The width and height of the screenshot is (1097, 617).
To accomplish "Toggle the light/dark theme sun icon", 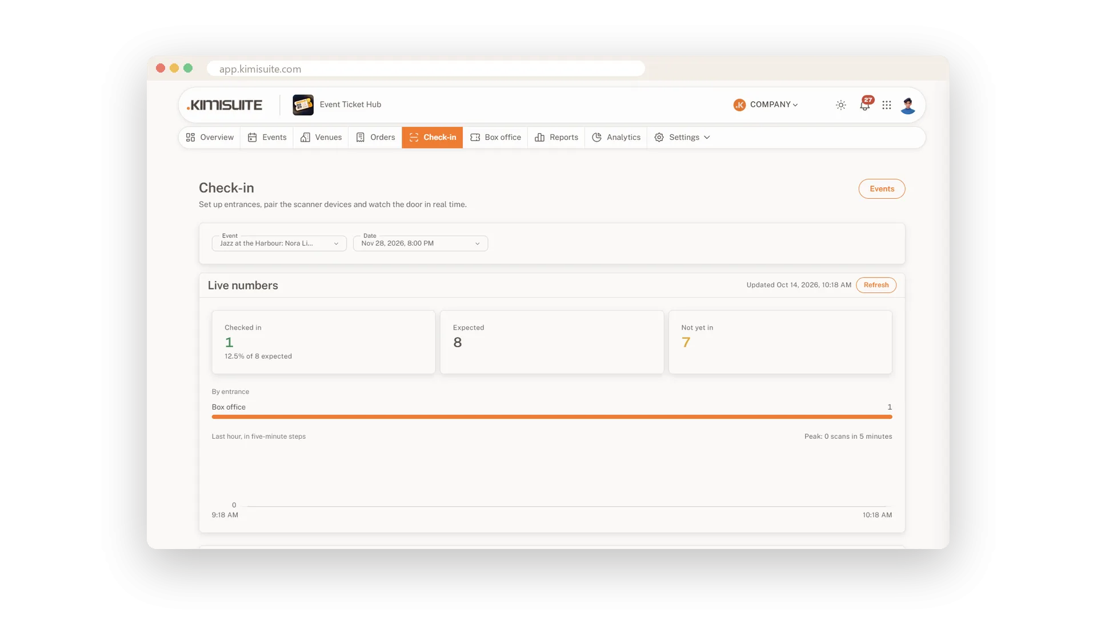I will tap(840, 105).
